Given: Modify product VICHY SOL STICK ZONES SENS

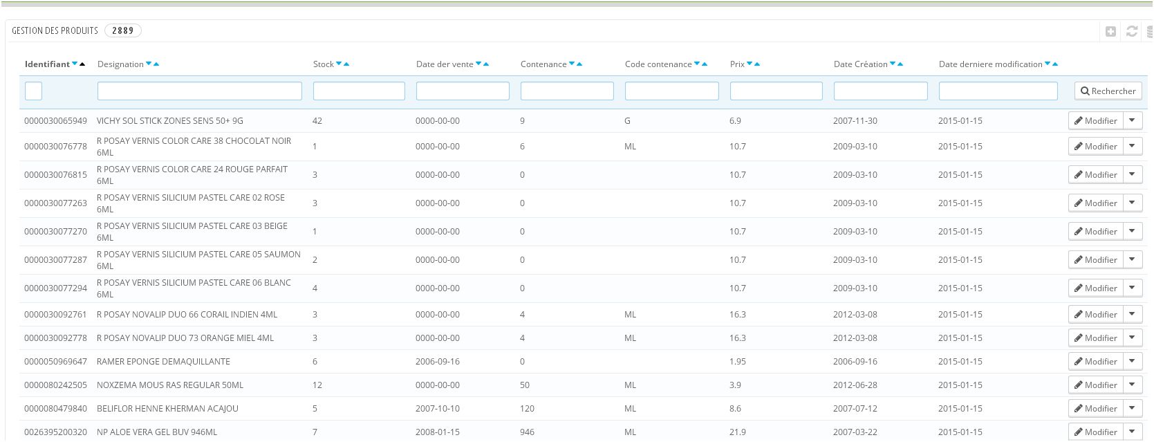Looking at the screenshot, I should point(1095,120).
